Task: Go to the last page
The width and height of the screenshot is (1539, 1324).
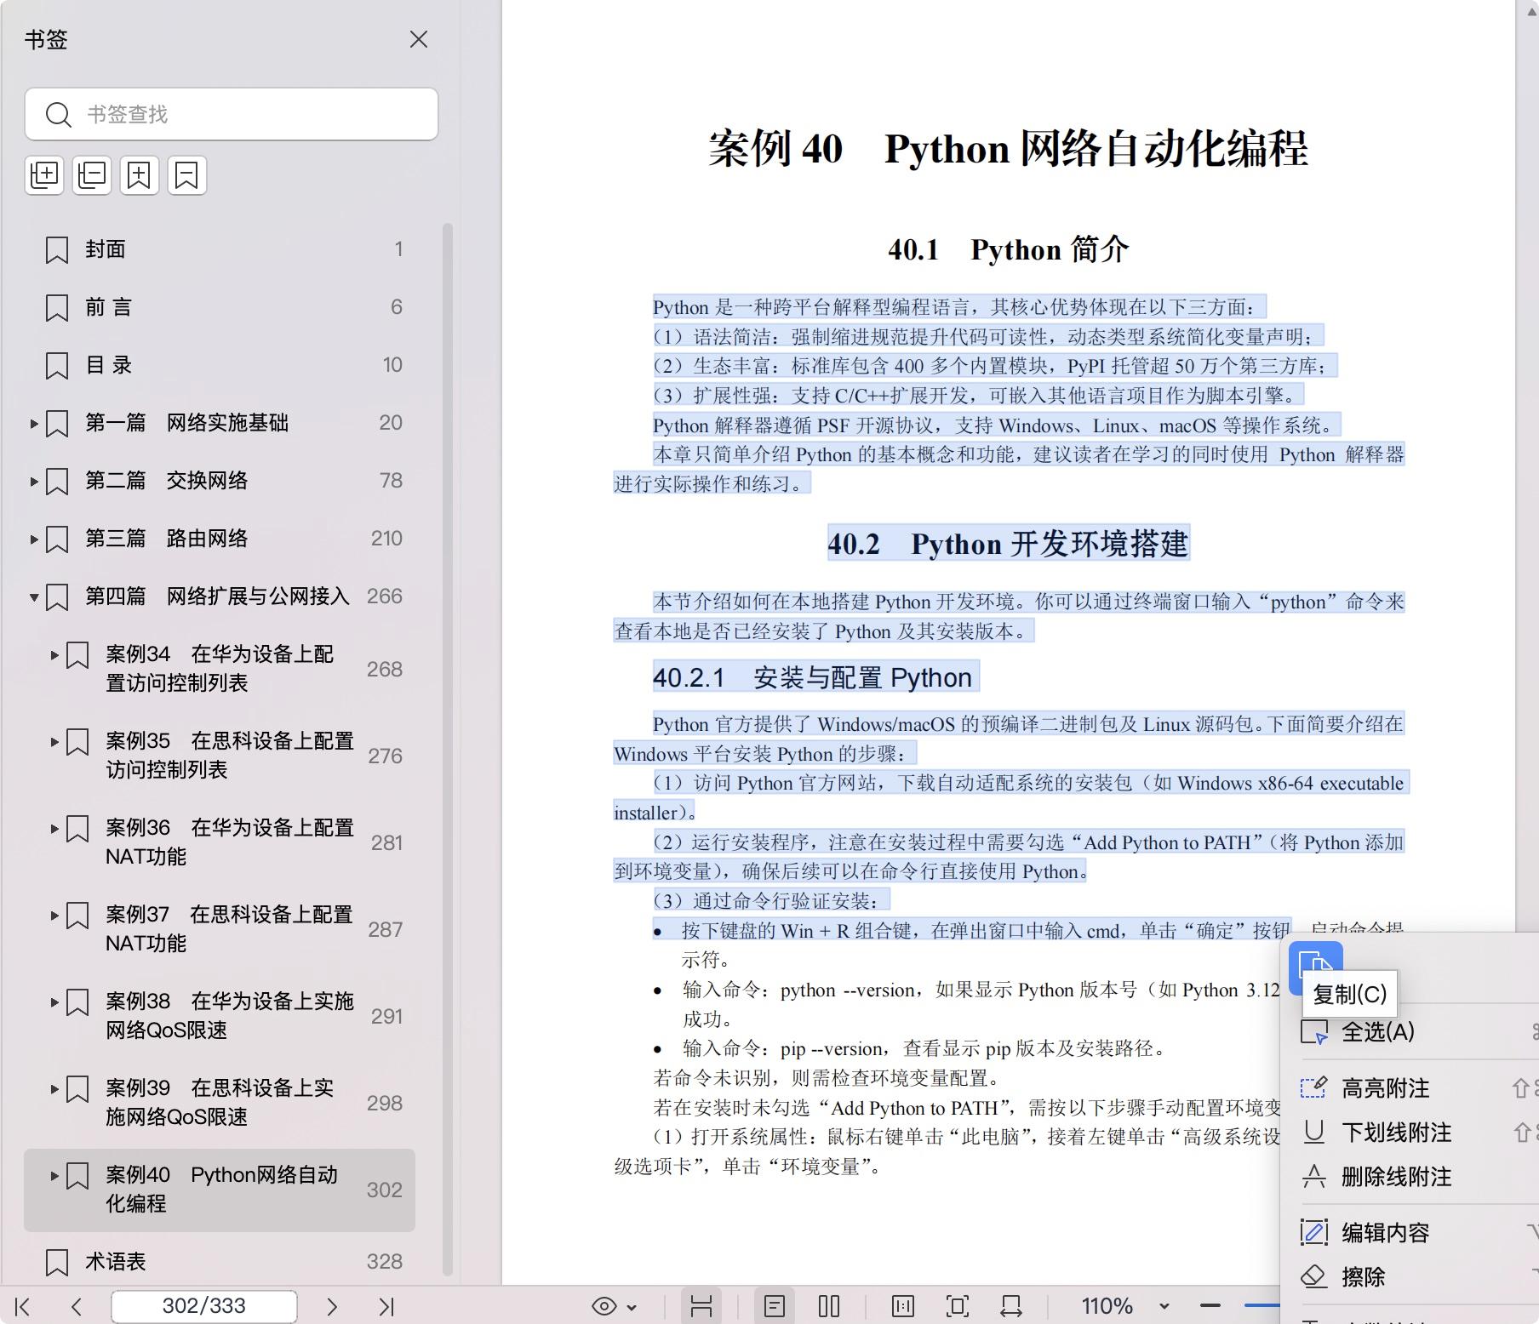Action: pos(386,1306)
